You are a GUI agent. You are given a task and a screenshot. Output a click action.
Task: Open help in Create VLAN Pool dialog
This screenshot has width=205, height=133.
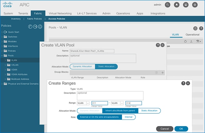158,45
